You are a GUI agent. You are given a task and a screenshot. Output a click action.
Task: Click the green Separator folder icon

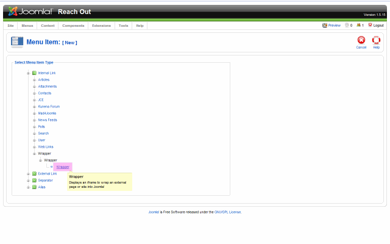[x=34, y=181]
